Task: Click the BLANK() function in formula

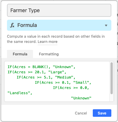Action: (x=40, y=67)
